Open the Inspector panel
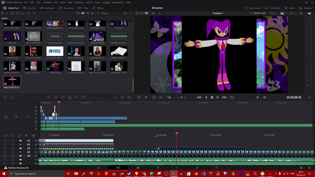Viewport: 315px width, 177px height. coord(306,8)
